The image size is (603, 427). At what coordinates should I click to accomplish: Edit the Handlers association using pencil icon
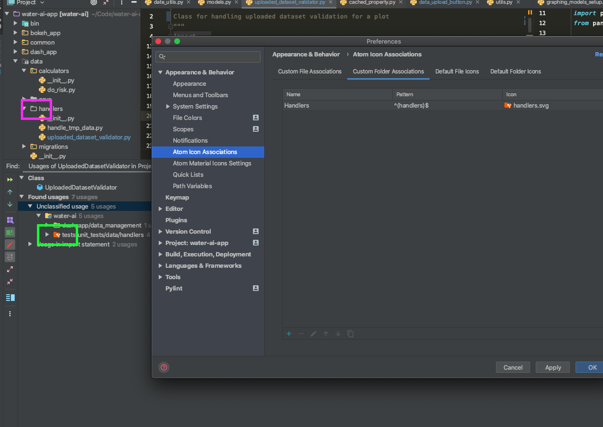coord(314,334)
